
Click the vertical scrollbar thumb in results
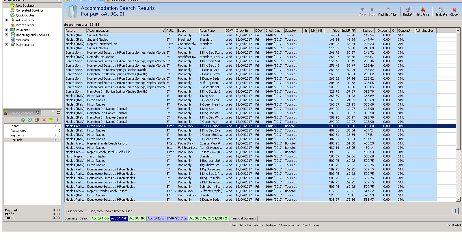point(458,91)
